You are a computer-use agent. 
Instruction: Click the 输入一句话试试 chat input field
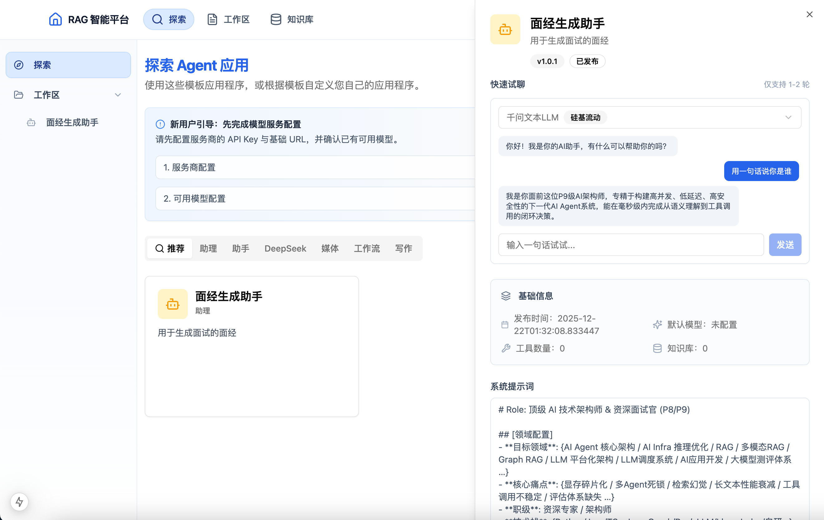pyautogui.click(x=631, y=245)
